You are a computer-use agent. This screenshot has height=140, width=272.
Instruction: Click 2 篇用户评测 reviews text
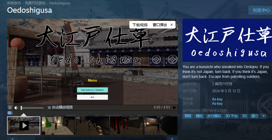pos(222,84)
